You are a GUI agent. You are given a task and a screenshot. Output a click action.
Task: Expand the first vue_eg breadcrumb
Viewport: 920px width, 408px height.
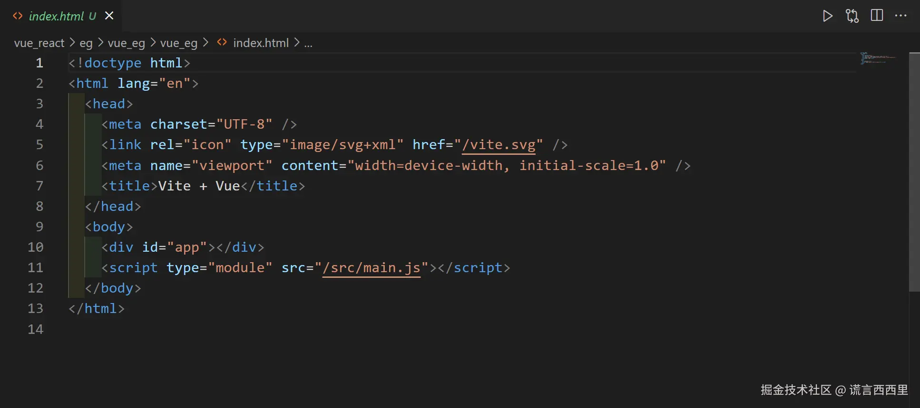(126, 43)
